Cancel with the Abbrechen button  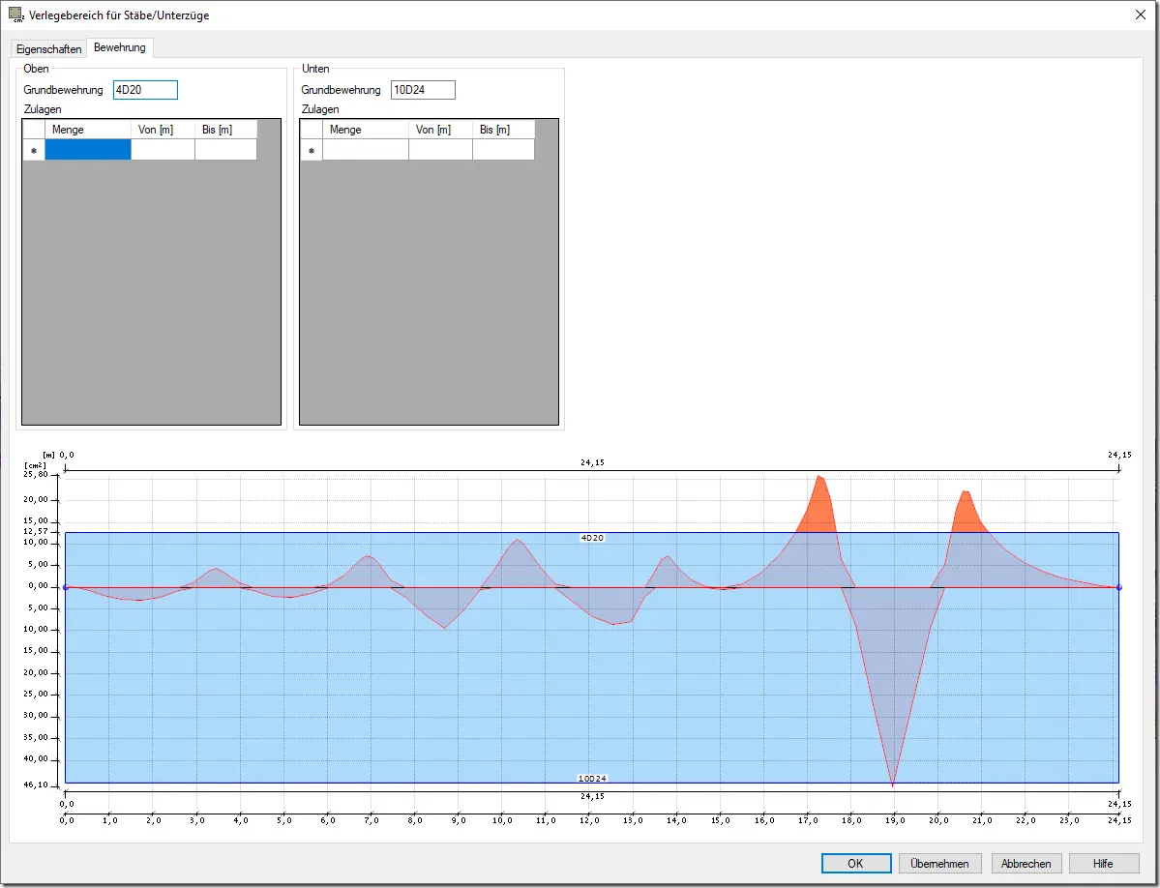click(x=1026, y=863)
